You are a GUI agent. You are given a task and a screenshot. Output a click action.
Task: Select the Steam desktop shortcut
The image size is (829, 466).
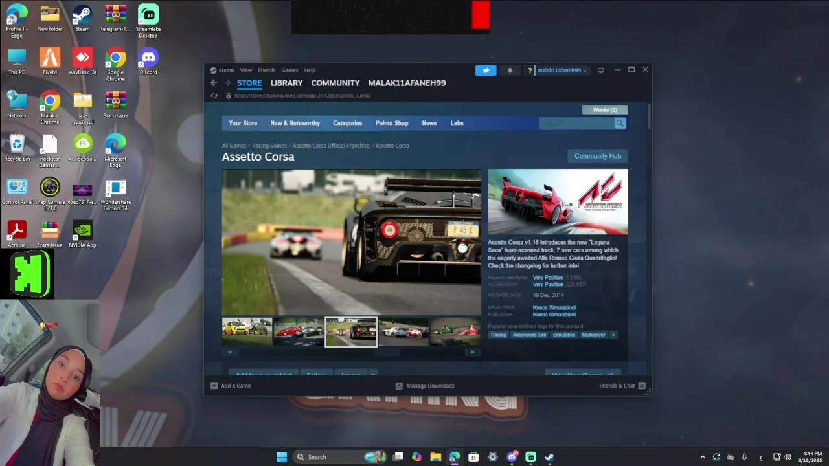pos(82,18)
